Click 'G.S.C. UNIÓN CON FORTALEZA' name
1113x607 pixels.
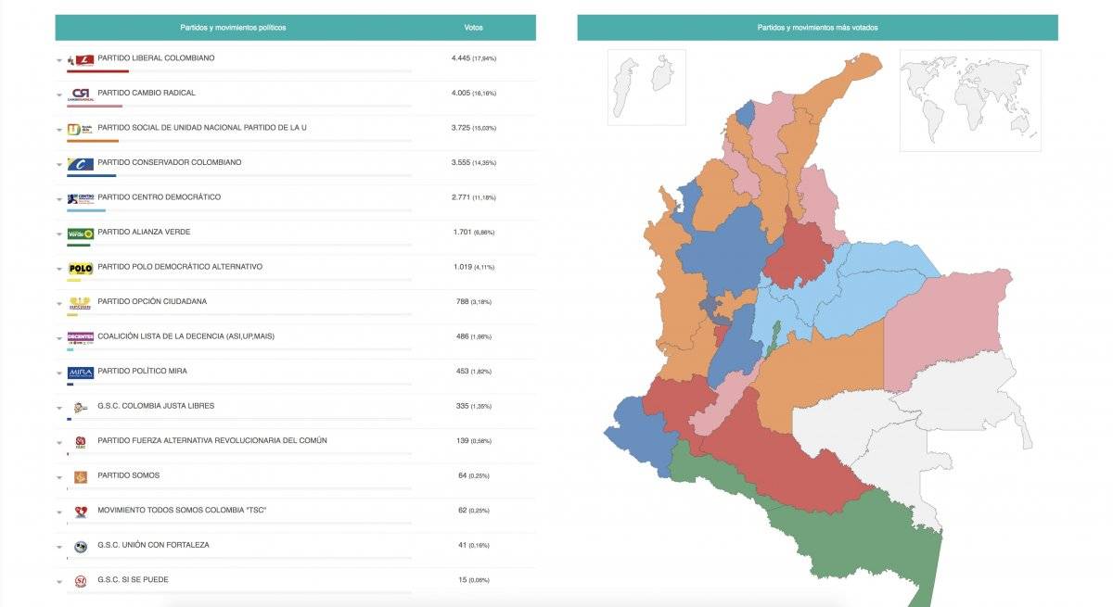click(153, 545)
